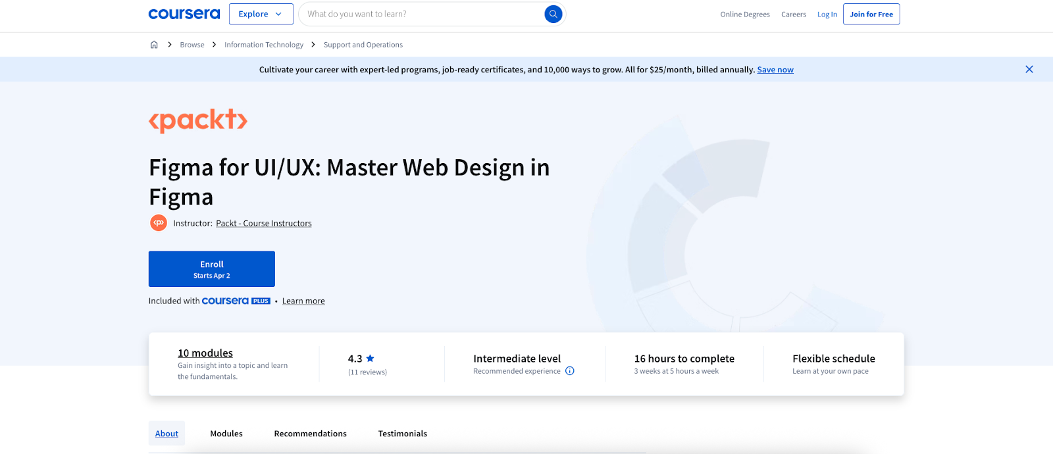Open the Learn more link
The width and height of the screenshot is (1053, 454).
pos(303,301)
